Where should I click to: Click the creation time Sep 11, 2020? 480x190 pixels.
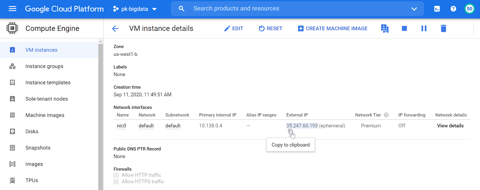click(x=142, y=95)
